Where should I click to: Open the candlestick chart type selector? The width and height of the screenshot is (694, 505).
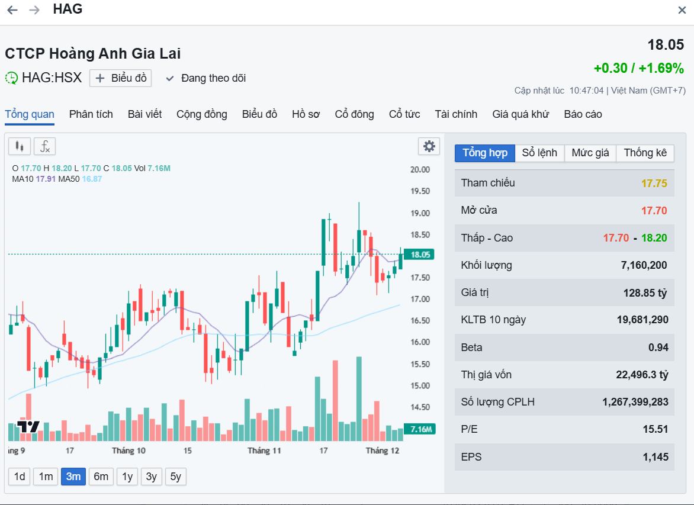(x=19, y=146)
